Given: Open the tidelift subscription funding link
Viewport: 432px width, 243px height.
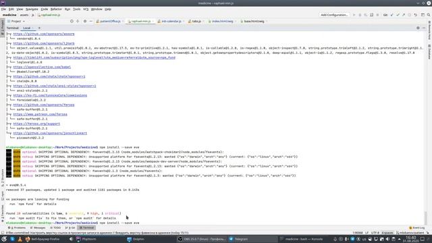Looking at the screenshot, I should [x=94, y=57].
